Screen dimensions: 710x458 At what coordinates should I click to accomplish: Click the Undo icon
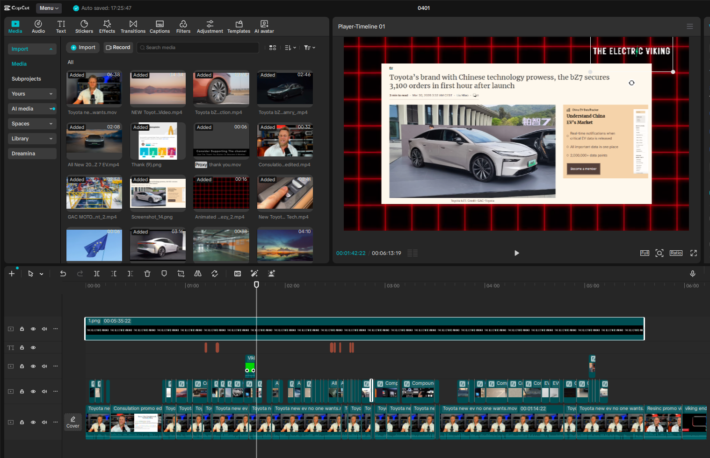click(63, 273)
